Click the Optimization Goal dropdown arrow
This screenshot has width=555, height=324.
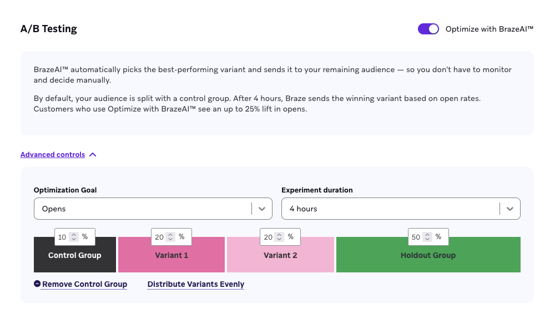(262, 209)
